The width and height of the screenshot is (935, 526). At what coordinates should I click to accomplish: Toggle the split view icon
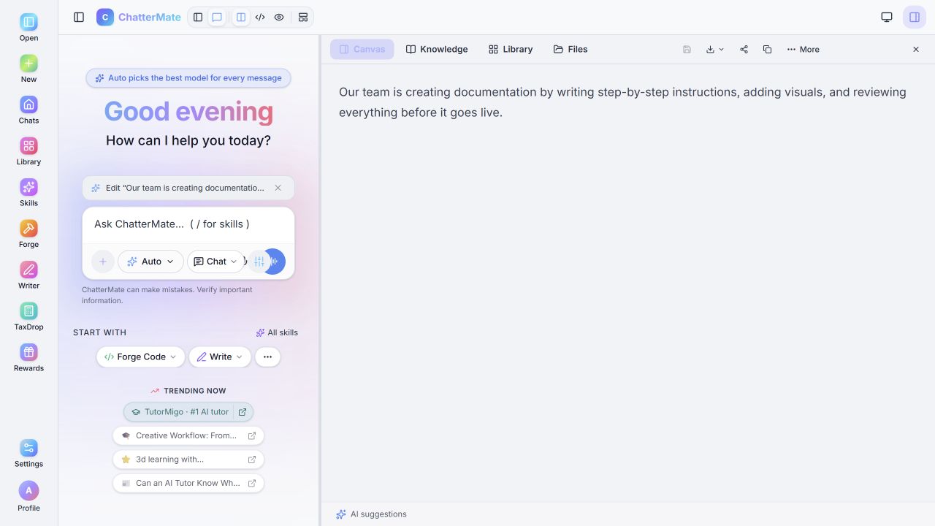tap(241, 17)
